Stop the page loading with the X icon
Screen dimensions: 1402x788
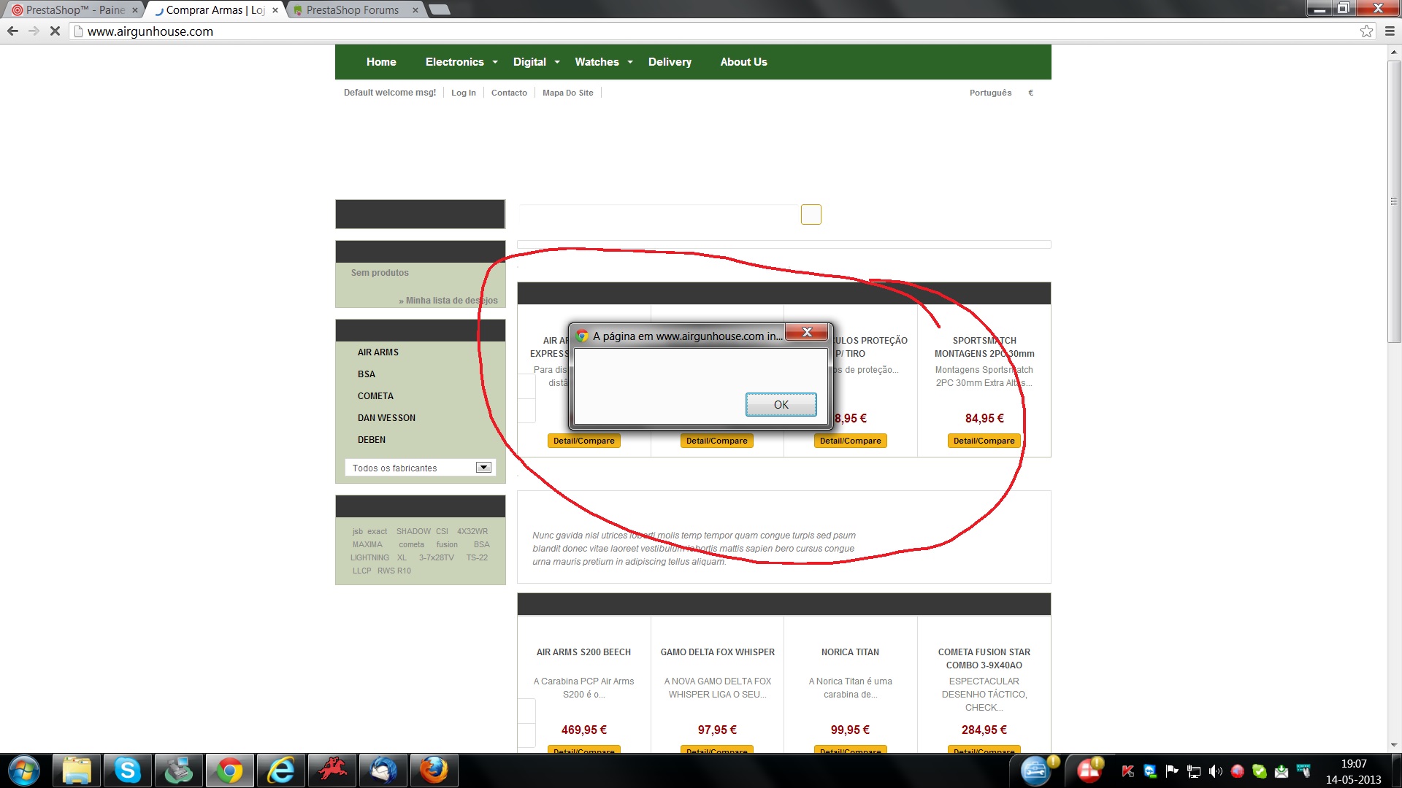(55, 31)
